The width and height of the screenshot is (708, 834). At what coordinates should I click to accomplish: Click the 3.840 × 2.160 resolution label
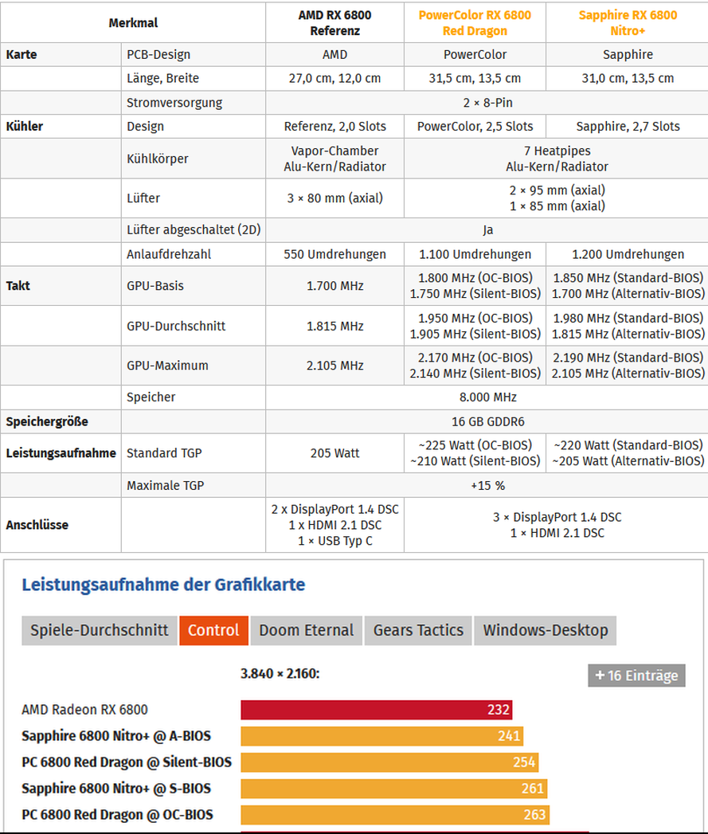tap(280, 674)
